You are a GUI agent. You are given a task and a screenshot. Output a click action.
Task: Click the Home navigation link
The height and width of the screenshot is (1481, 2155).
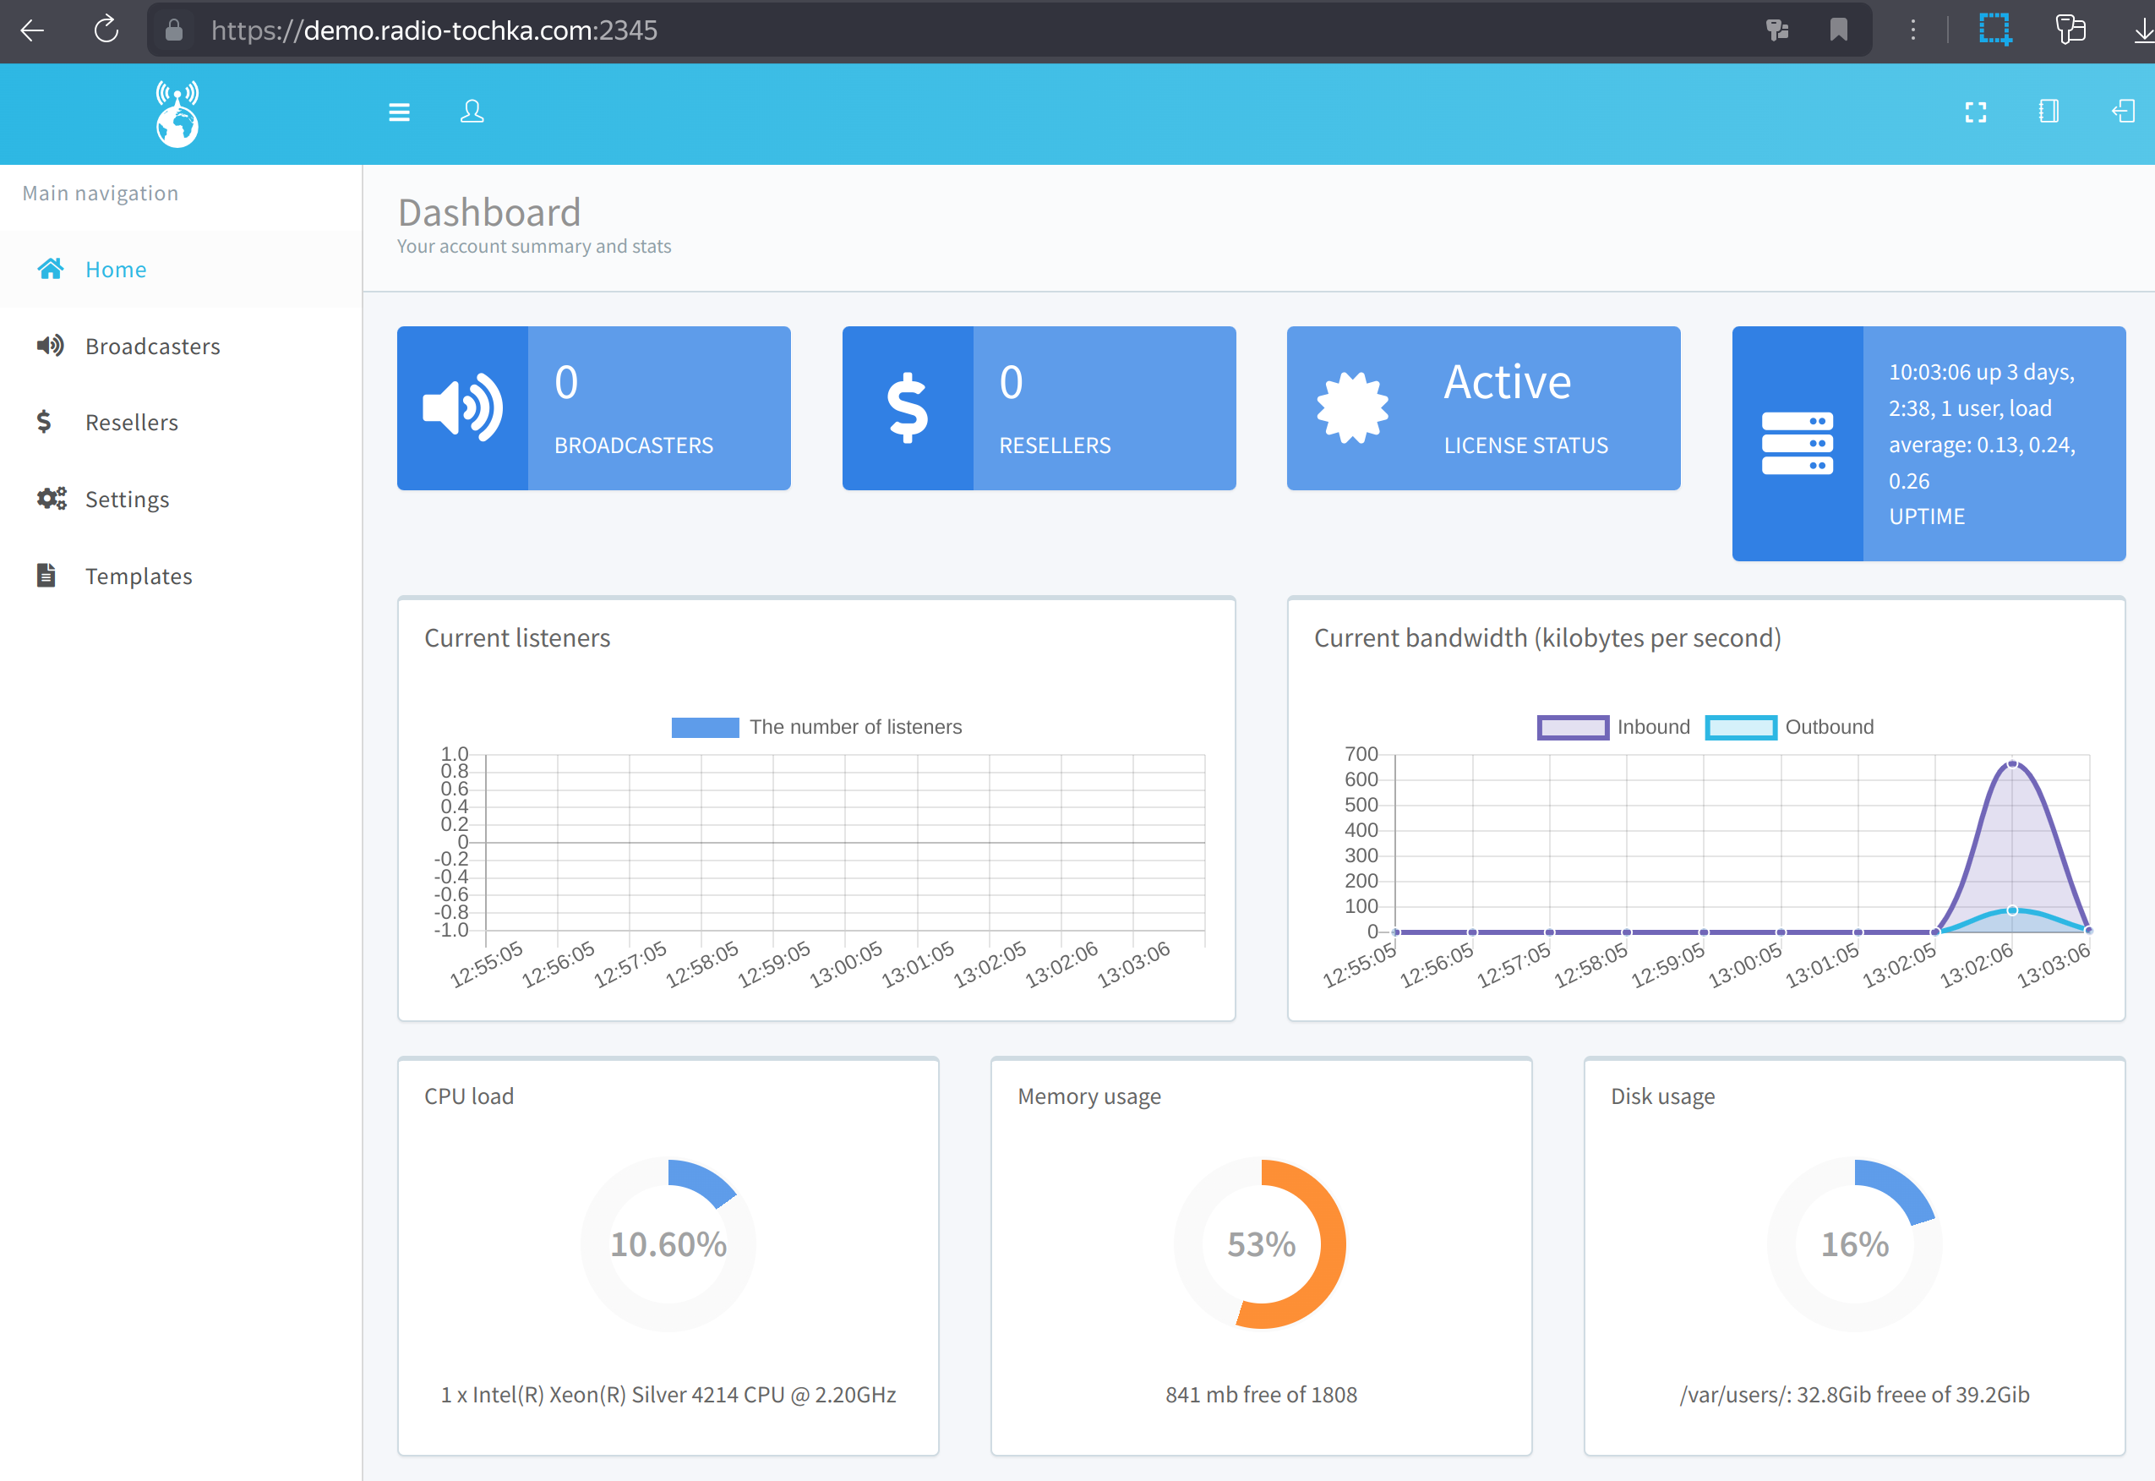click(x=115, y=269)
